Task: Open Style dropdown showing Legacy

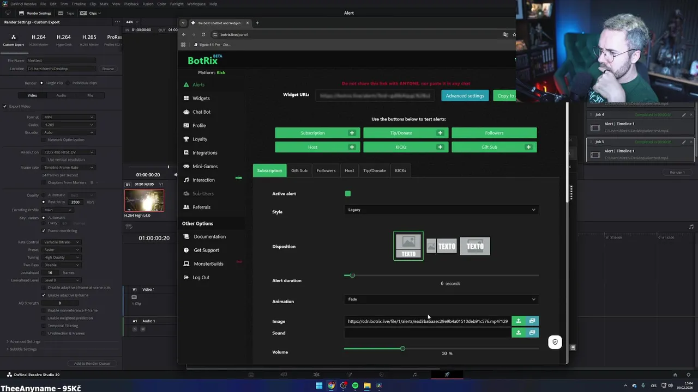Action: click(x=442, y=210)
